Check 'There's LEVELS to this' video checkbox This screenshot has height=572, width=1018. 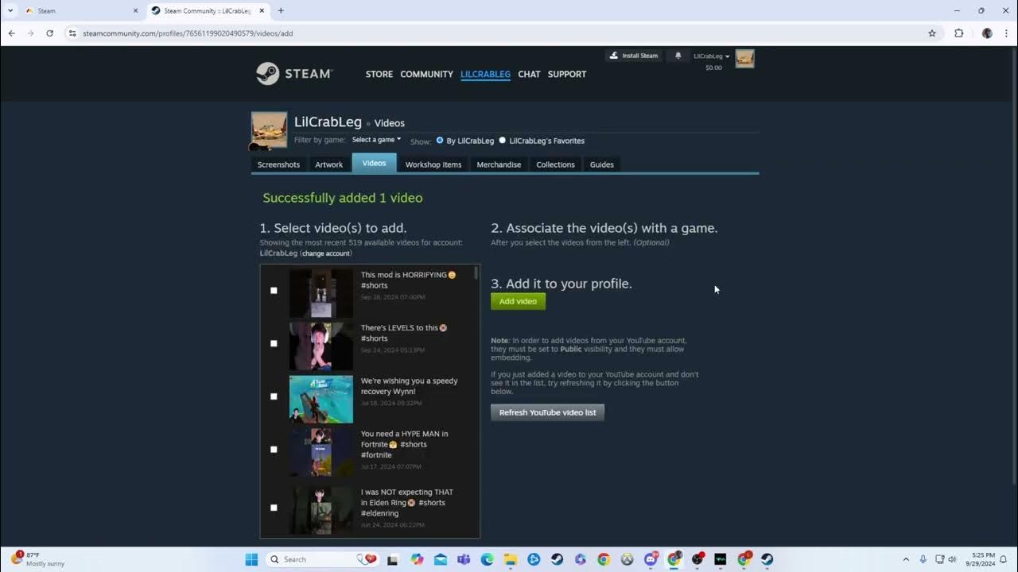[274, 343]
